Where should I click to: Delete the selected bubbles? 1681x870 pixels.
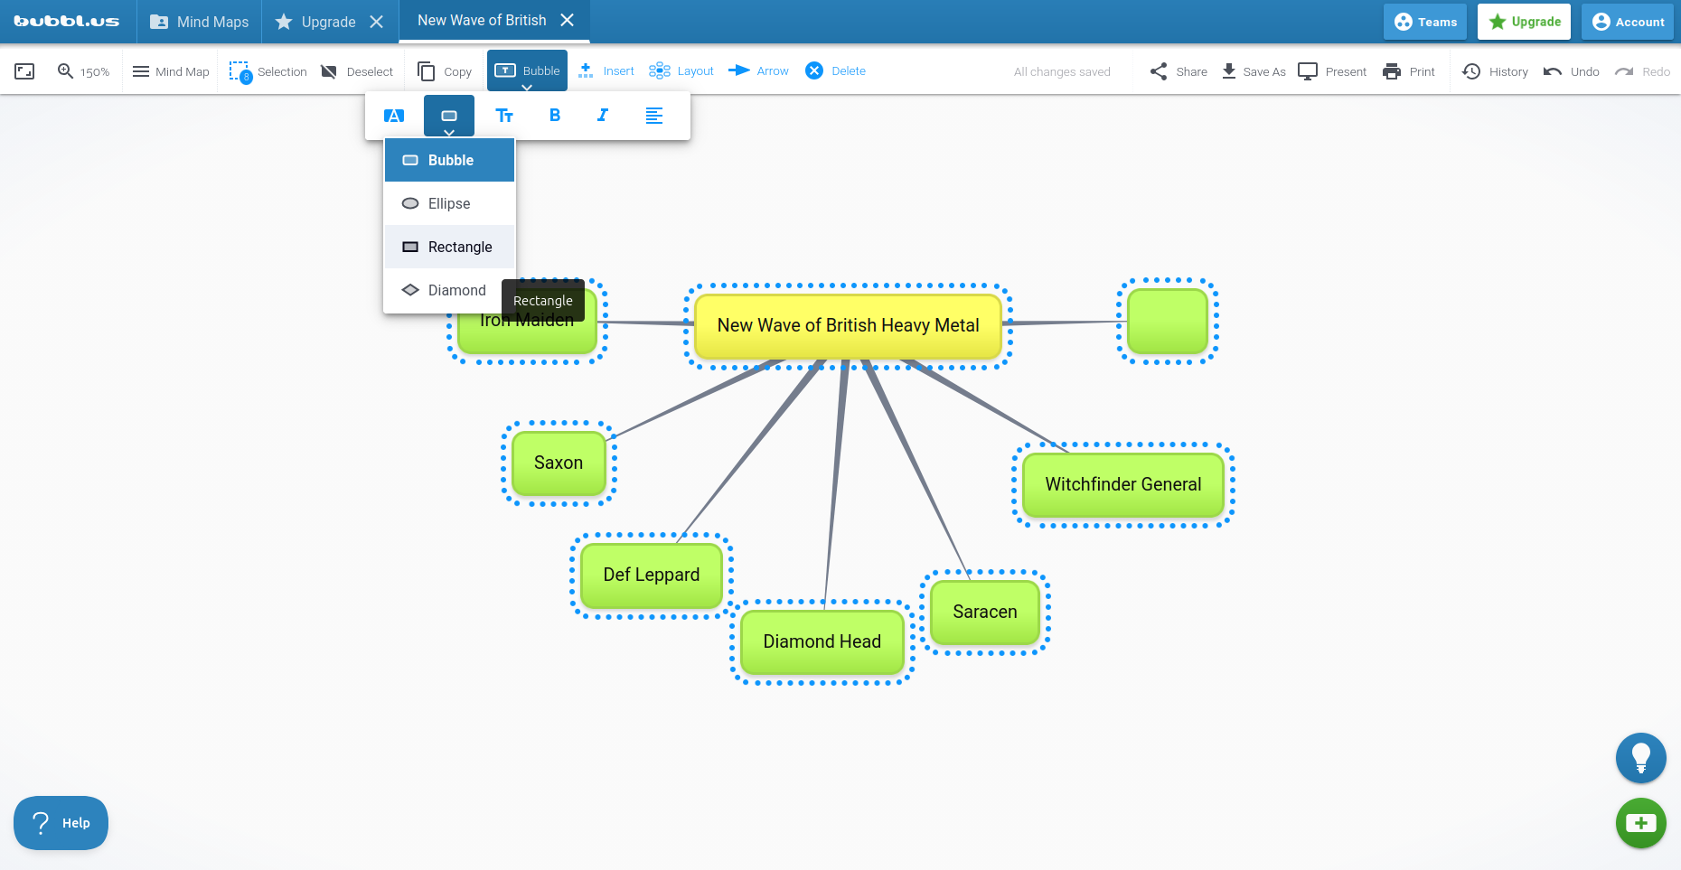coord(835,70)
